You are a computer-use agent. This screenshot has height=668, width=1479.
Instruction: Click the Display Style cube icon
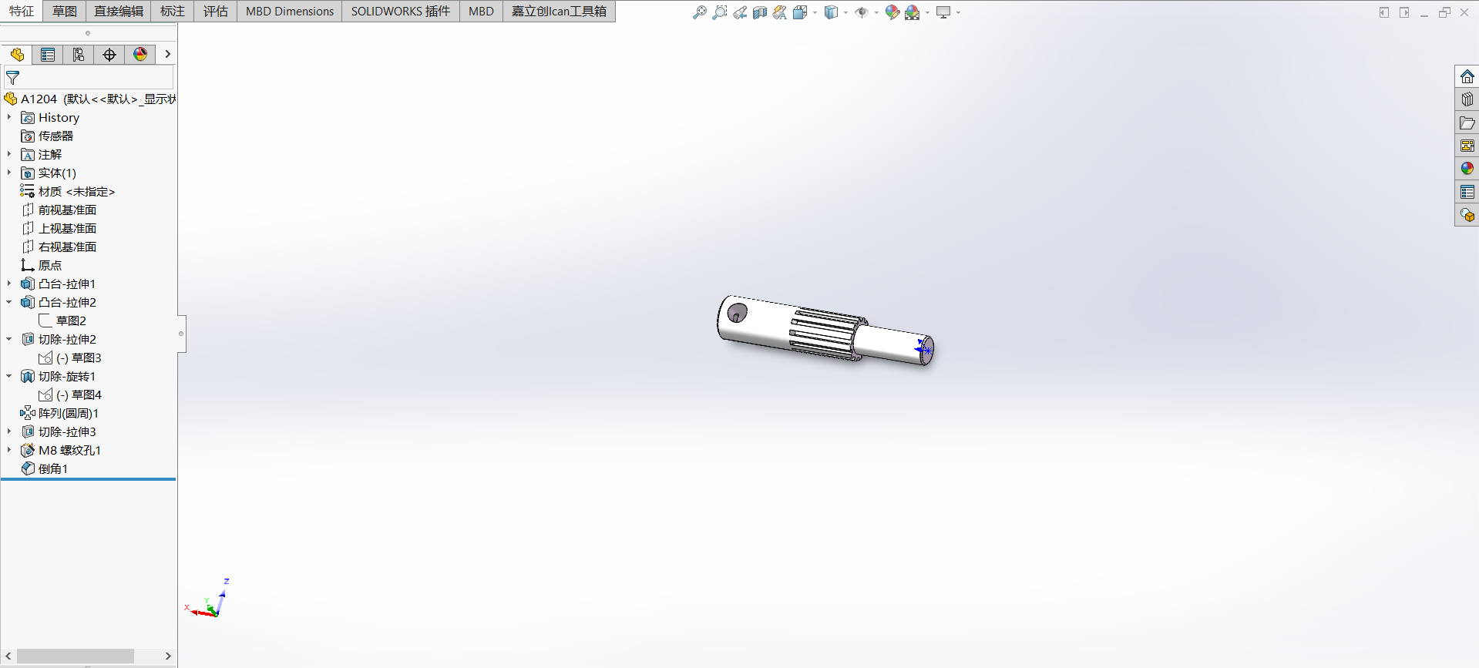click(x=831, y=12)
